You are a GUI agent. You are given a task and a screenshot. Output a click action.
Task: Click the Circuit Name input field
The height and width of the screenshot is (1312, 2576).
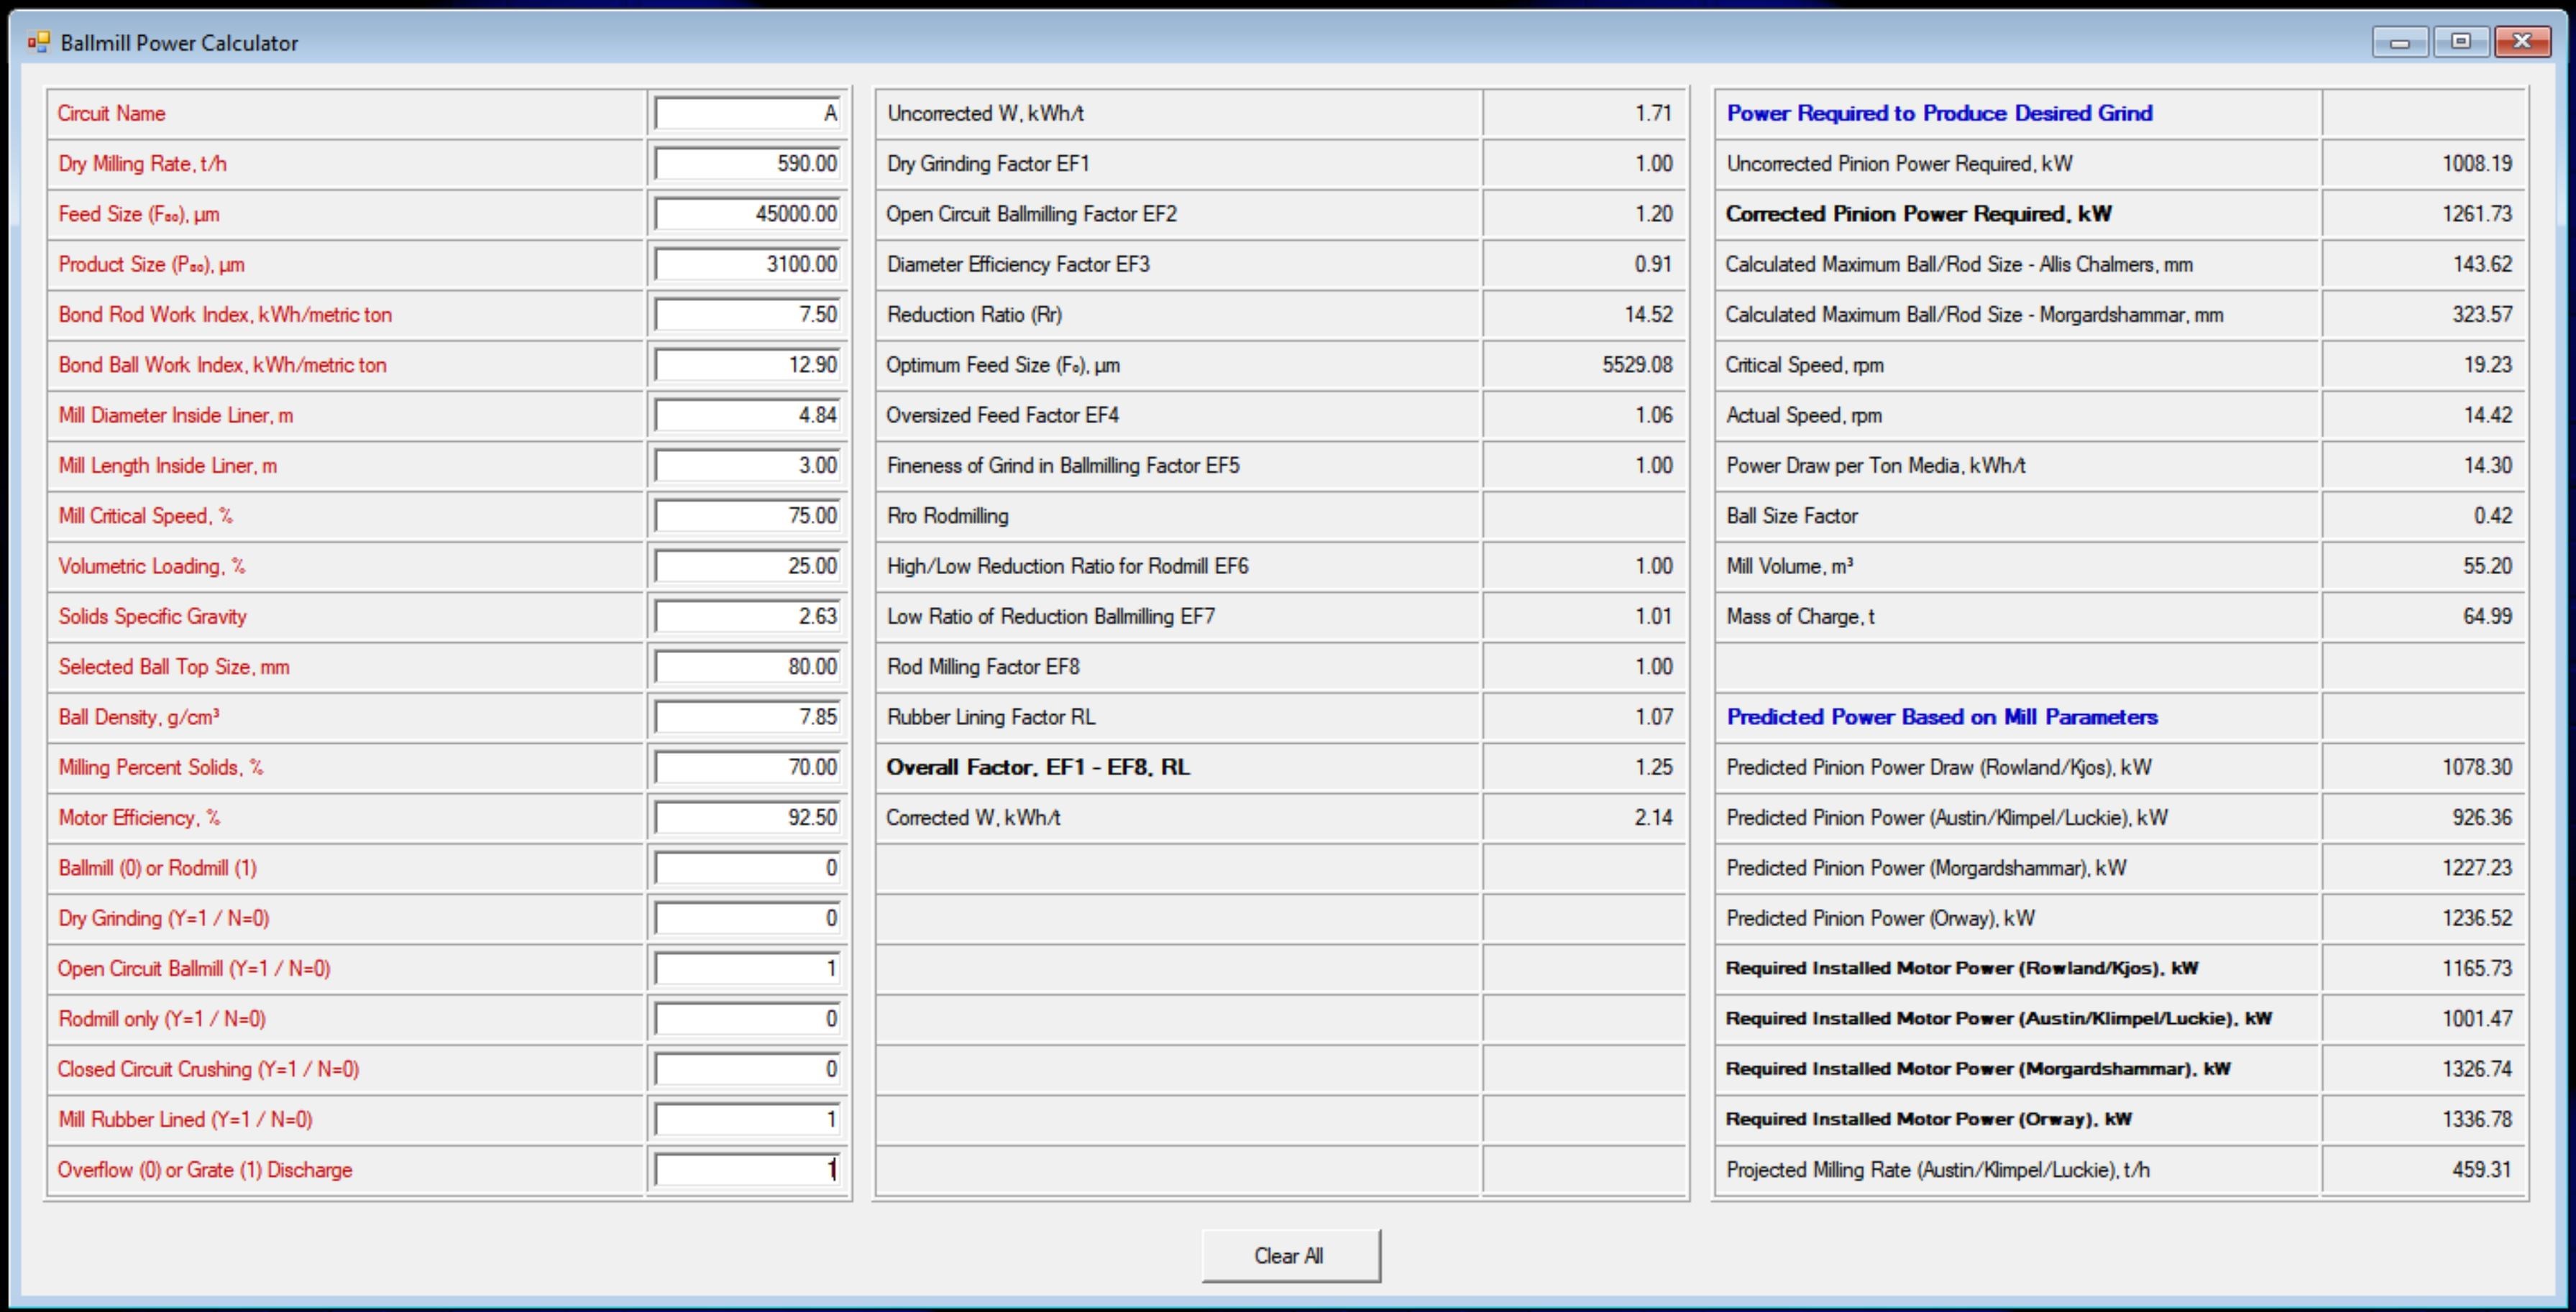click(747, 114)
